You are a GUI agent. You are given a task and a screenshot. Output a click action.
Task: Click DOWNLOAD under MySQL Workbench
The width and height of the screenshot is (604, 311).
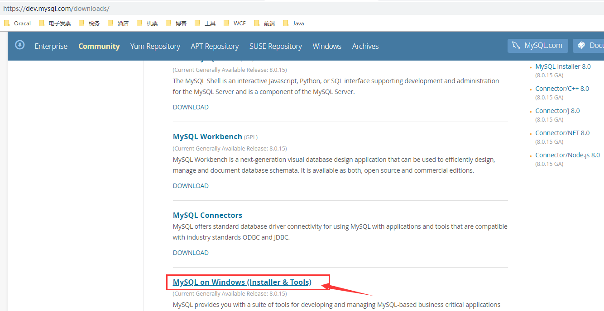pyautogui.click(x=191, y=186)
